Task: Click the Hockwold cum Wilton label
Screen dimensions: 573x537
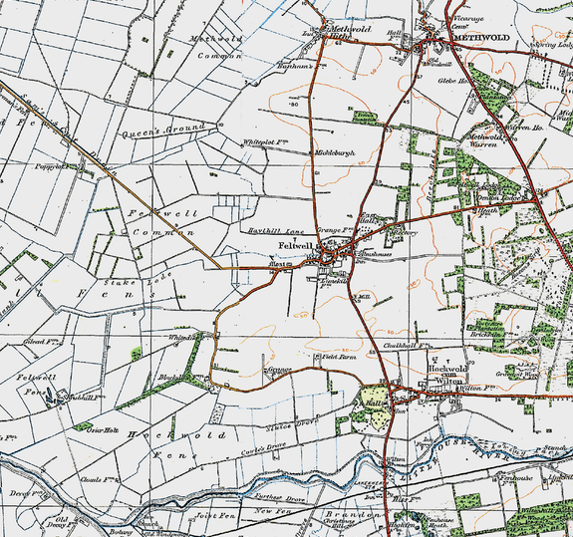Action: [x=447, y=375]
